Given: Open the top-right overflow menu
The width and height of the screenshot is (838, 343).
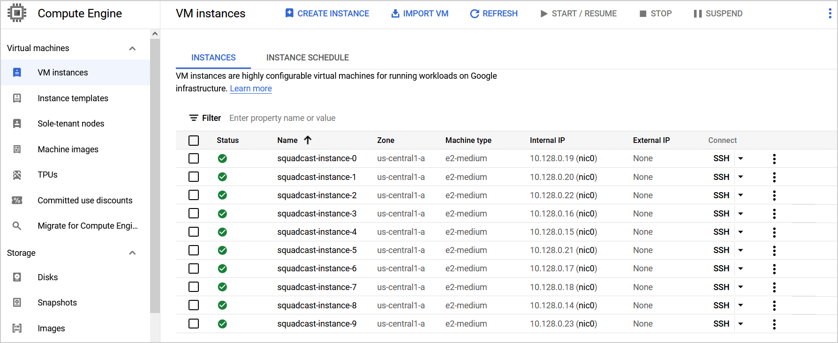Looking at the screenshot, I should [830, 14].
